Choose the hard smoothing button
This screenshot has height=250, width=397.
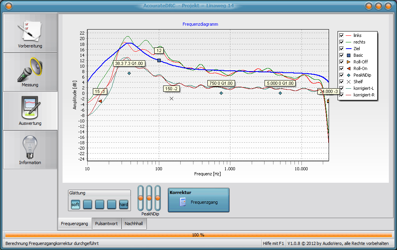point(124,205)
